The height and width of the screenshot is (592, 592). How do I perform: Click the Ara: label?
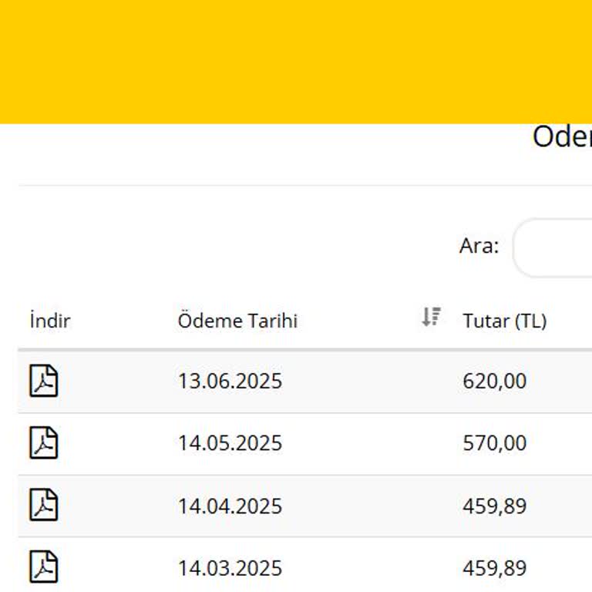479,246
